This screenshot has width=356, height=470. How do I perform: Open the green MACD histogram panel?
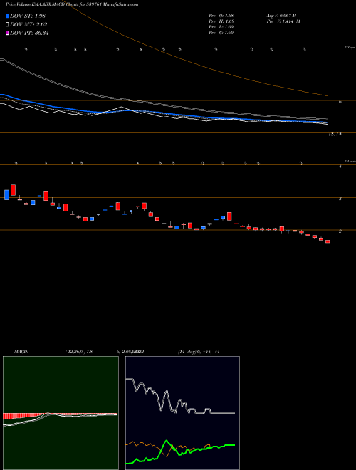(61, 413)
